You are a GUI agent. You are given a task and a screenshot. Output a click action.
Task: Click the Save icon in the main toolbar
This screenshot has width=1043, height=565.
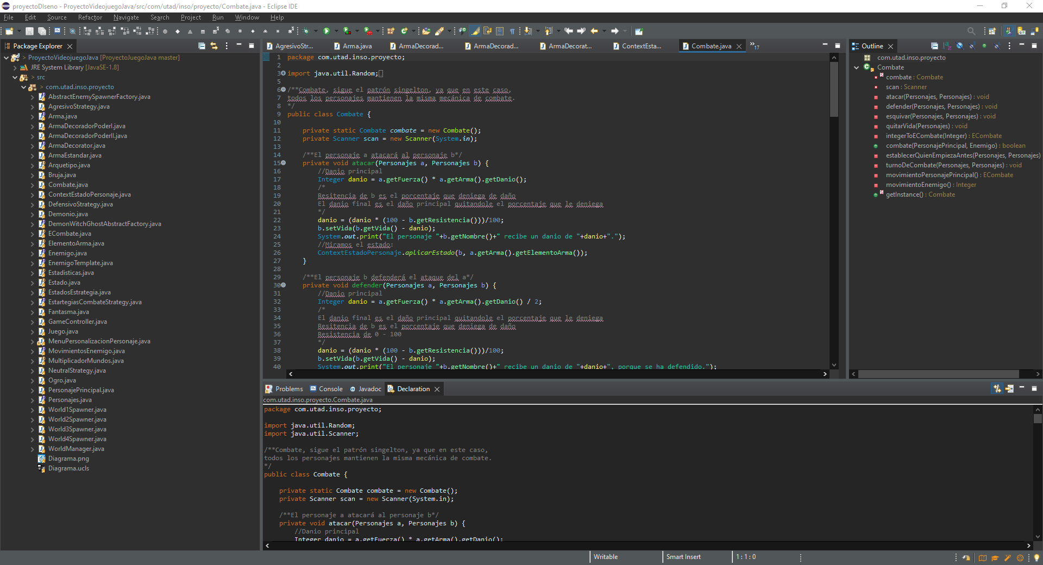point(29,31)
